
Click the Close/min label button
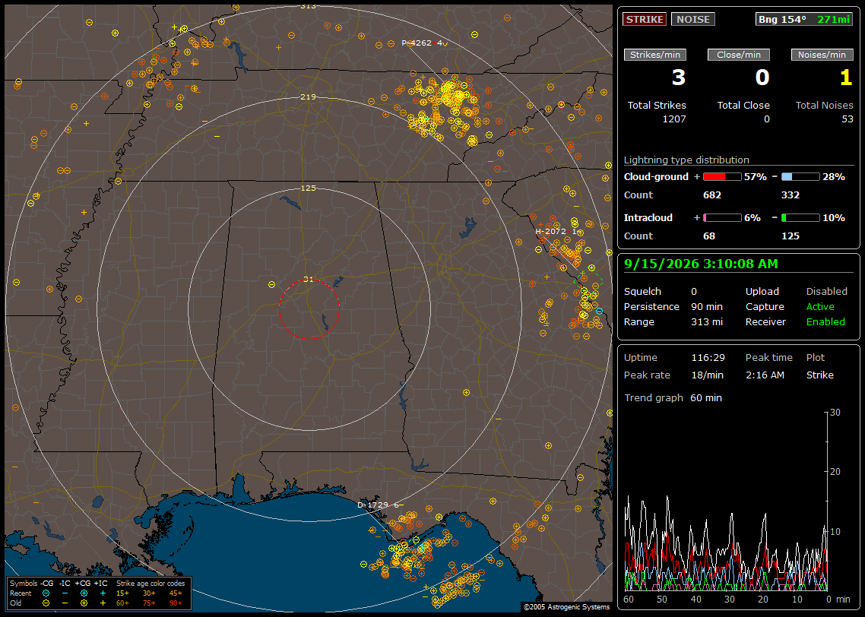(739, 55)
